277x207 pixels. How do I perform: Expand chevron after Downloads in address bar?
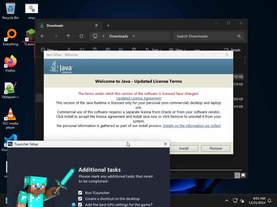pos(134,36)
